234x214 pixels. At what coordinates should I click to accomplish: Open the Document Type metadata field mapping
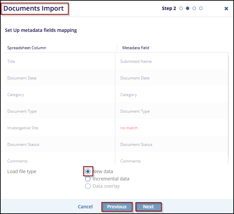[x=135, y=111]
